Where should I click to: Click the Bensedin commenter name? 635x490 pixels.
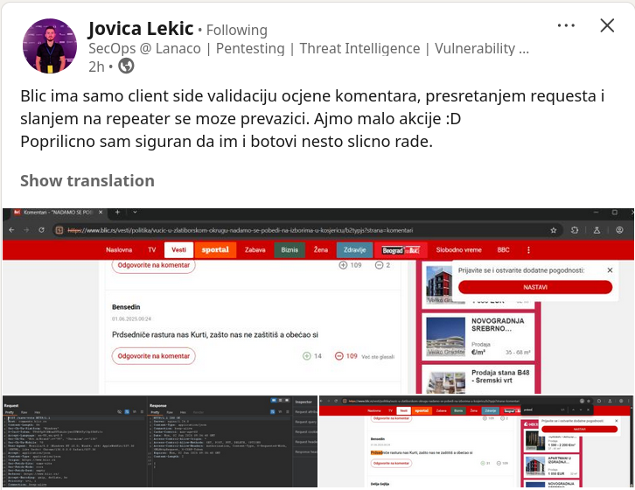(126, 307)
